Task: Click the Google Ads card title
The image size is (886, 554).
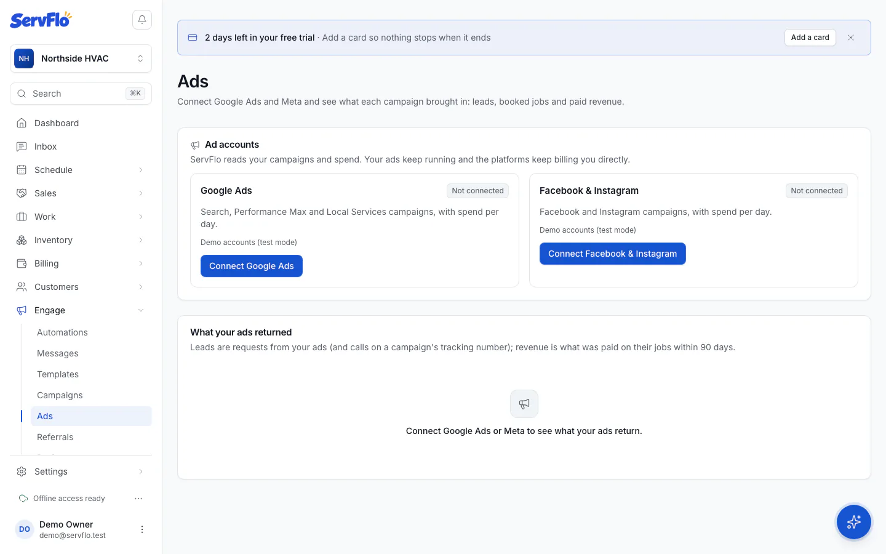Action: tap(226, 191)
